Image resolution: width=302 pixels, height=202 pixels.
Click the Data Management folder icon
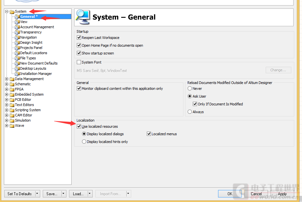(12, 79)
